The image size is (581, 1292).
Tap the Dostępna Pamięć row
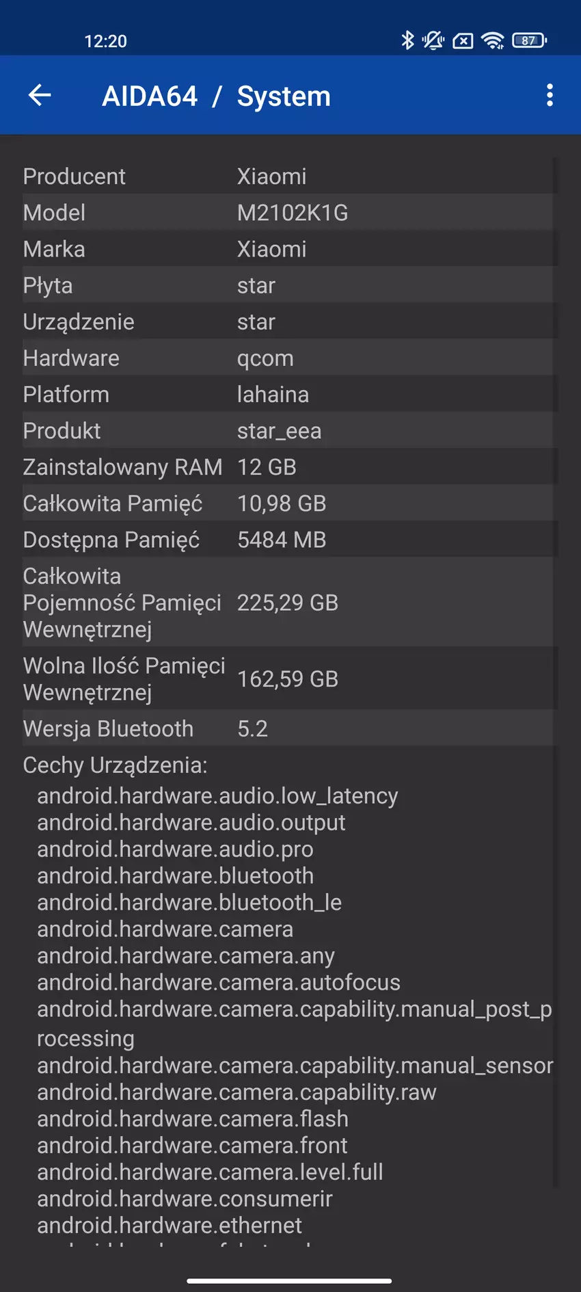tap(287, 540)
